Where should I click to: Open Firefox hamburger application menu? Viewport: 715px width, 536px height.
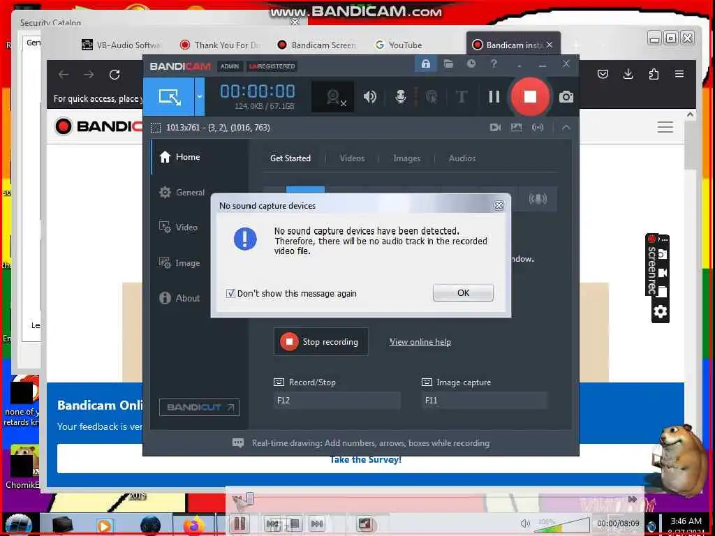(x=679, y=74)
